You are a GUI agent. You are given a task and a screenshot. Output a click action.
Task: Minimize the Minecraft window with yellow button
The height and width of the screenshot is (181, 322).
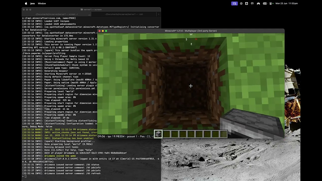click(x=103, y=31)
